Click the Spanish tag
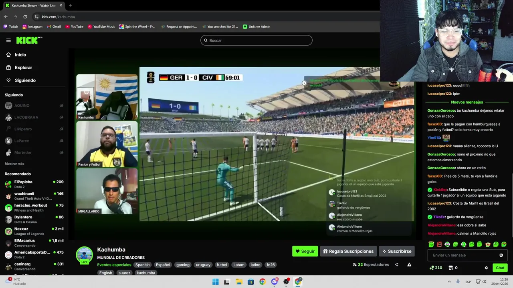Image resolution: width=513 pixels, height=288 pixels. point(142,265)
